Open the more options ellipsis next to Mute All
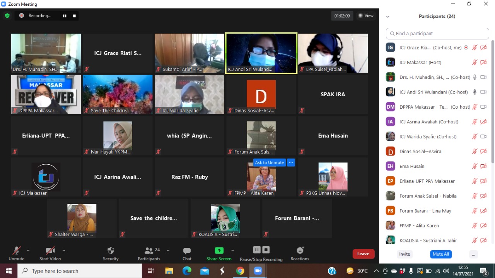The width and height of the screenshot is (495, 278). click(473, 254)
